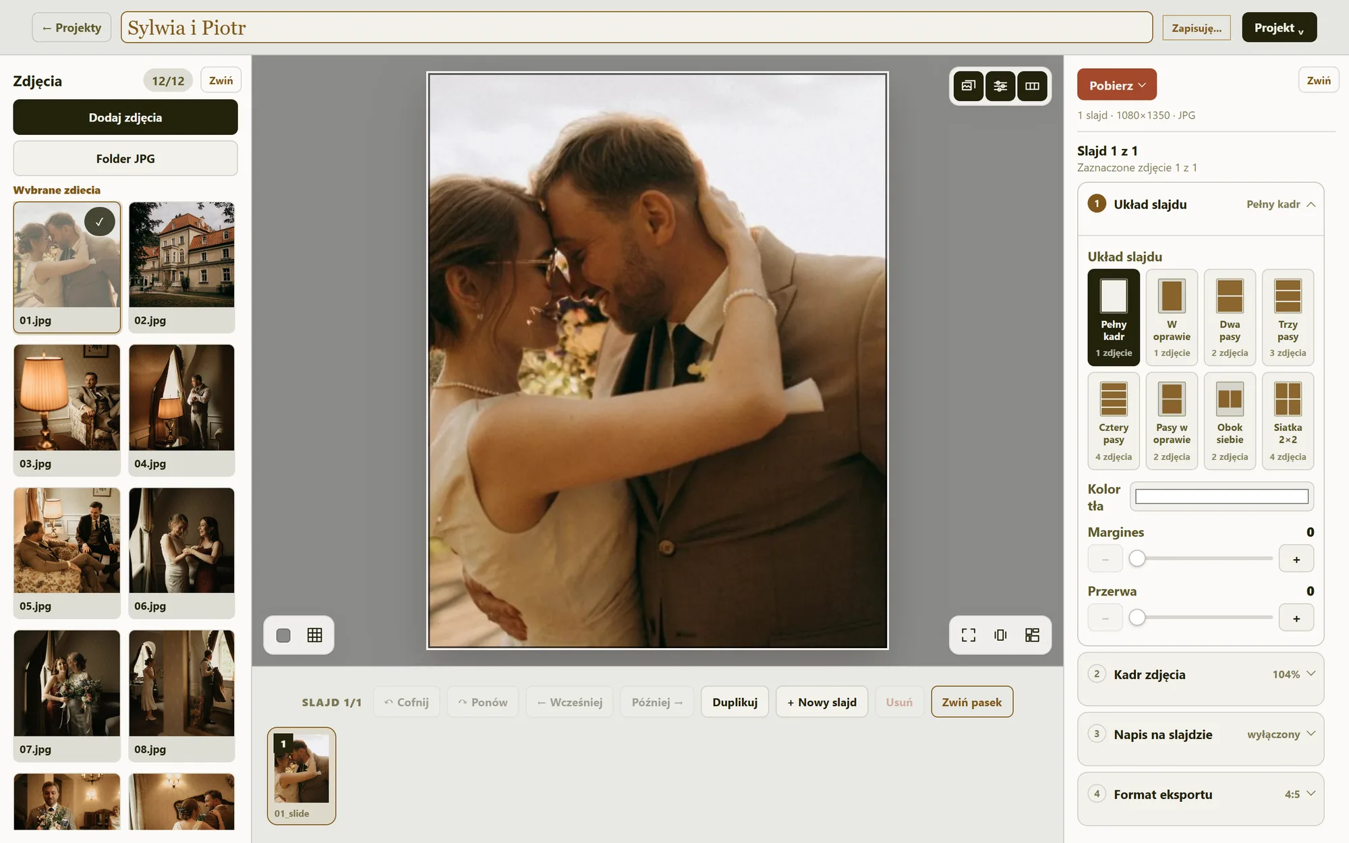Screen dimensions: 1349x843
Task: Click the 12/12 photo count badge
Action: pos(168,80)
